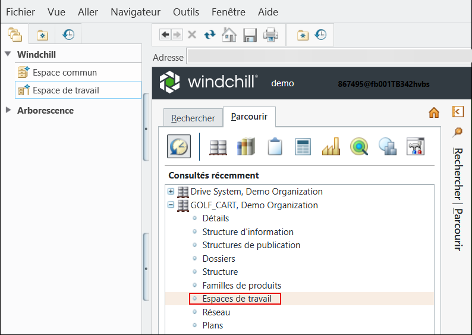The height and width of the screenshot is (335, 472).
Task: Select the Projects clipboard icon
Action: point(275,146)
